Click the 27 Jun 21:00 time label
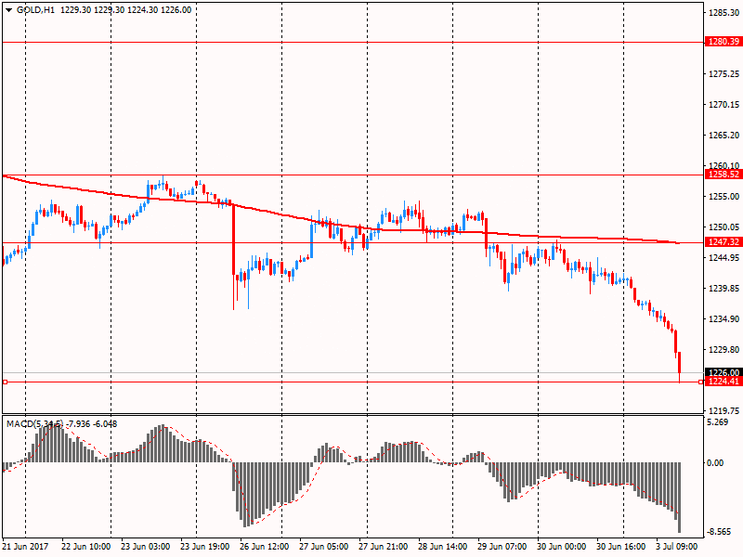Image resolution: width=743 pixels, height=557 pixels. pyautogui.click(x=383, y=547)
